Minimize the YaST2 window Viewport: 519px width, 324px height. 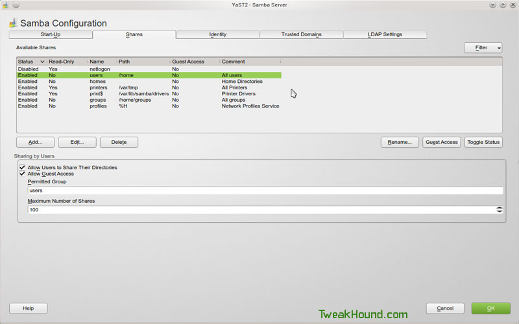click(492, 5)
